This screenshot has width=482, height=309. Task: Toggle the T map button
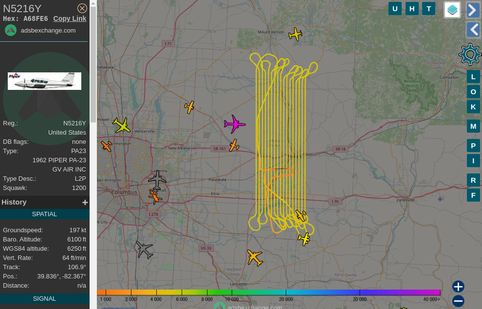(429, 9)
